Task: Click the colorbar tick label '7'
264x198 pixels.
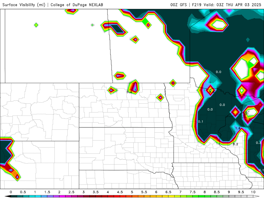Action: pyautogui.click(x=181, y=192)
